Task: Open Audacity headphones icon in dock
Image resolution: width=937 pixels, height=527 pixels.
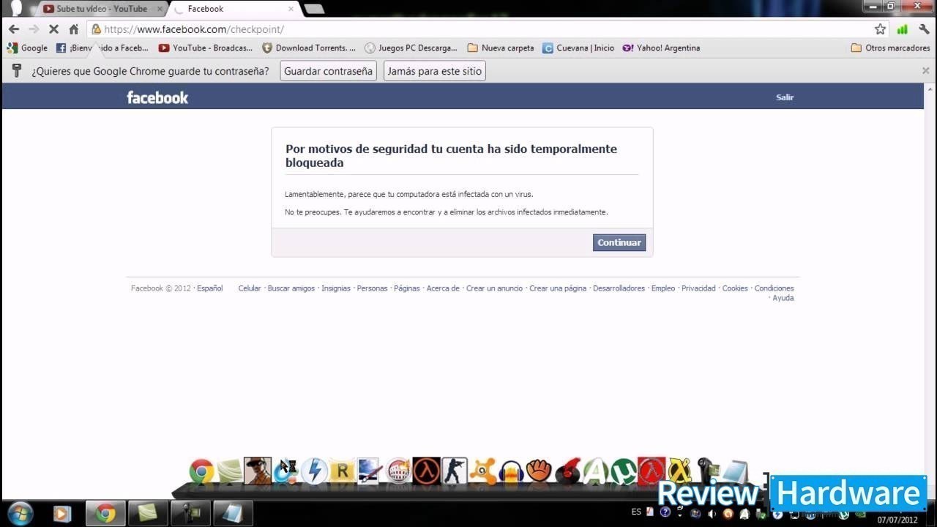Action: coord(511,472)
